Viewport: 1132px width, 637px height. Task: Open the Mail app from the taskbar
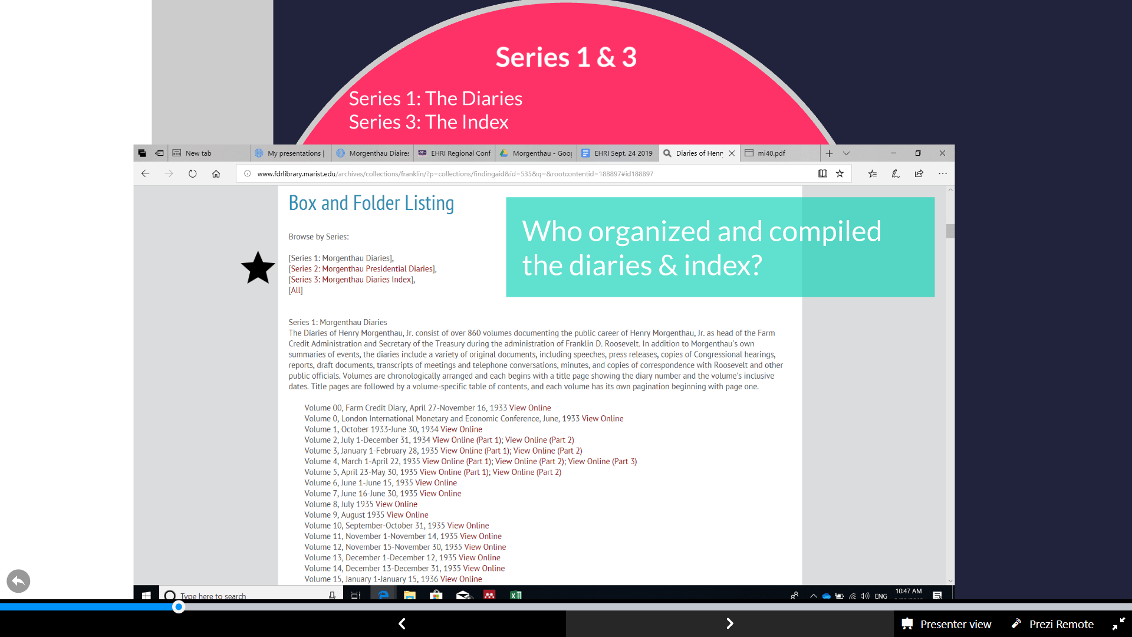click(x=464, y=596)
